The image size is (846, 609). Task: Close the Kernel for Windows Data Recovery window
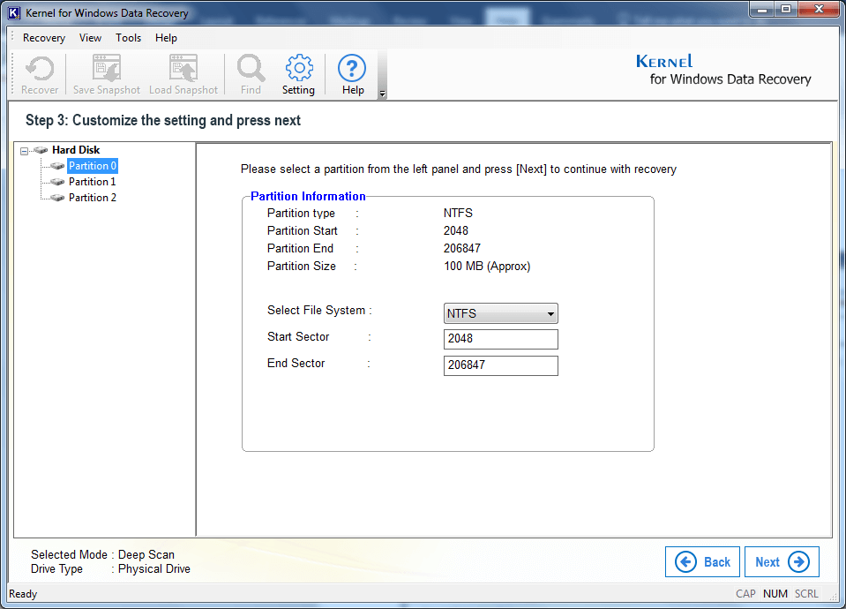(819, 10)
